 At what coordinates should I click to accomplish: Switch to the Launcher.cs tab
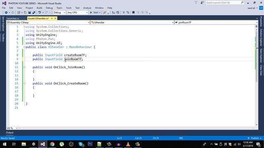[x=13, y=18]
